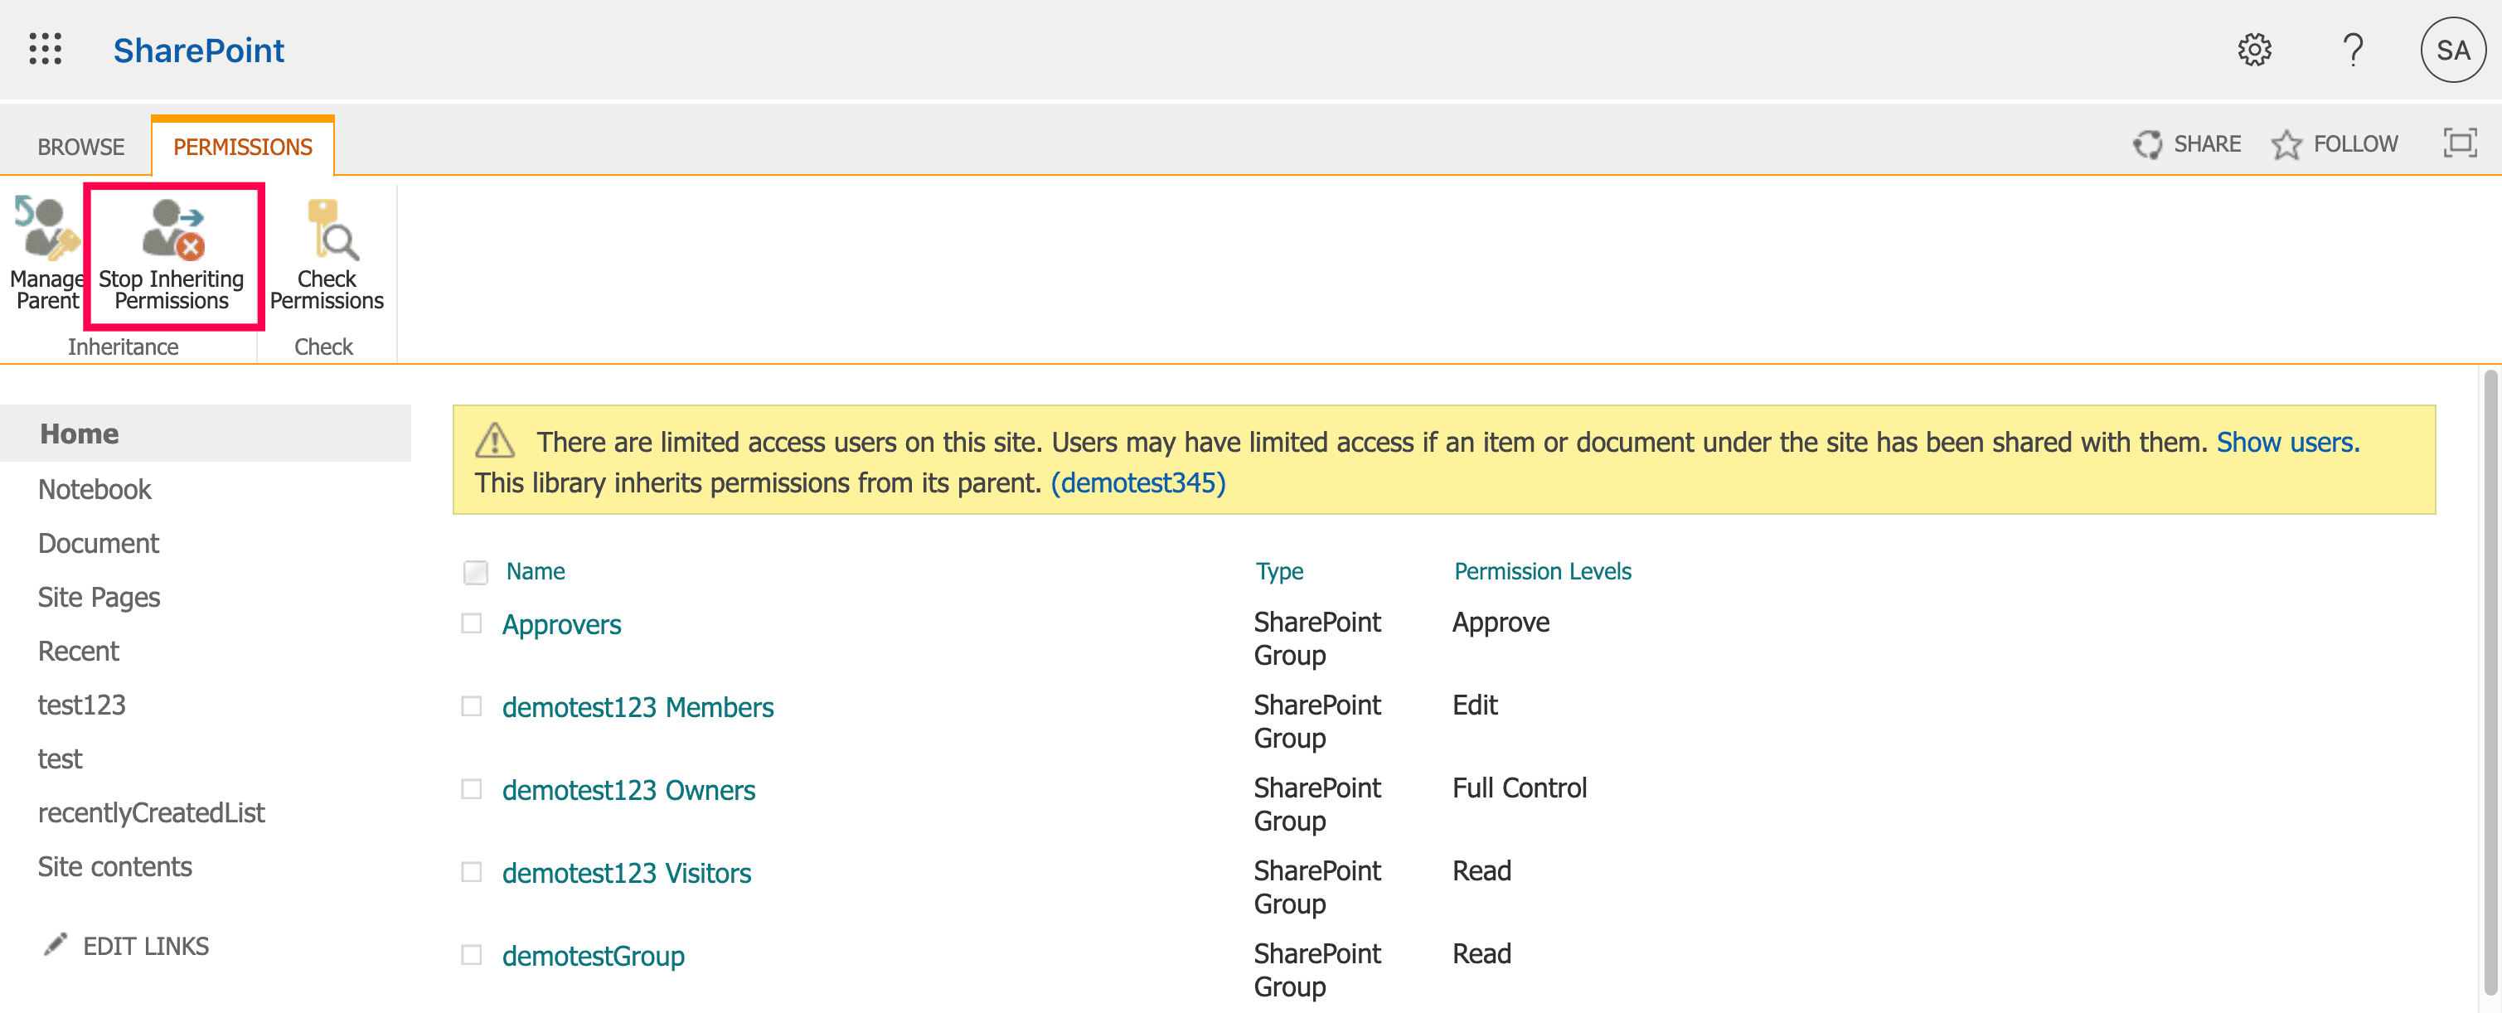This screenshot has height=1013, width=2502.
Task: Open the Settings gear
Action: click(2255, 50)
